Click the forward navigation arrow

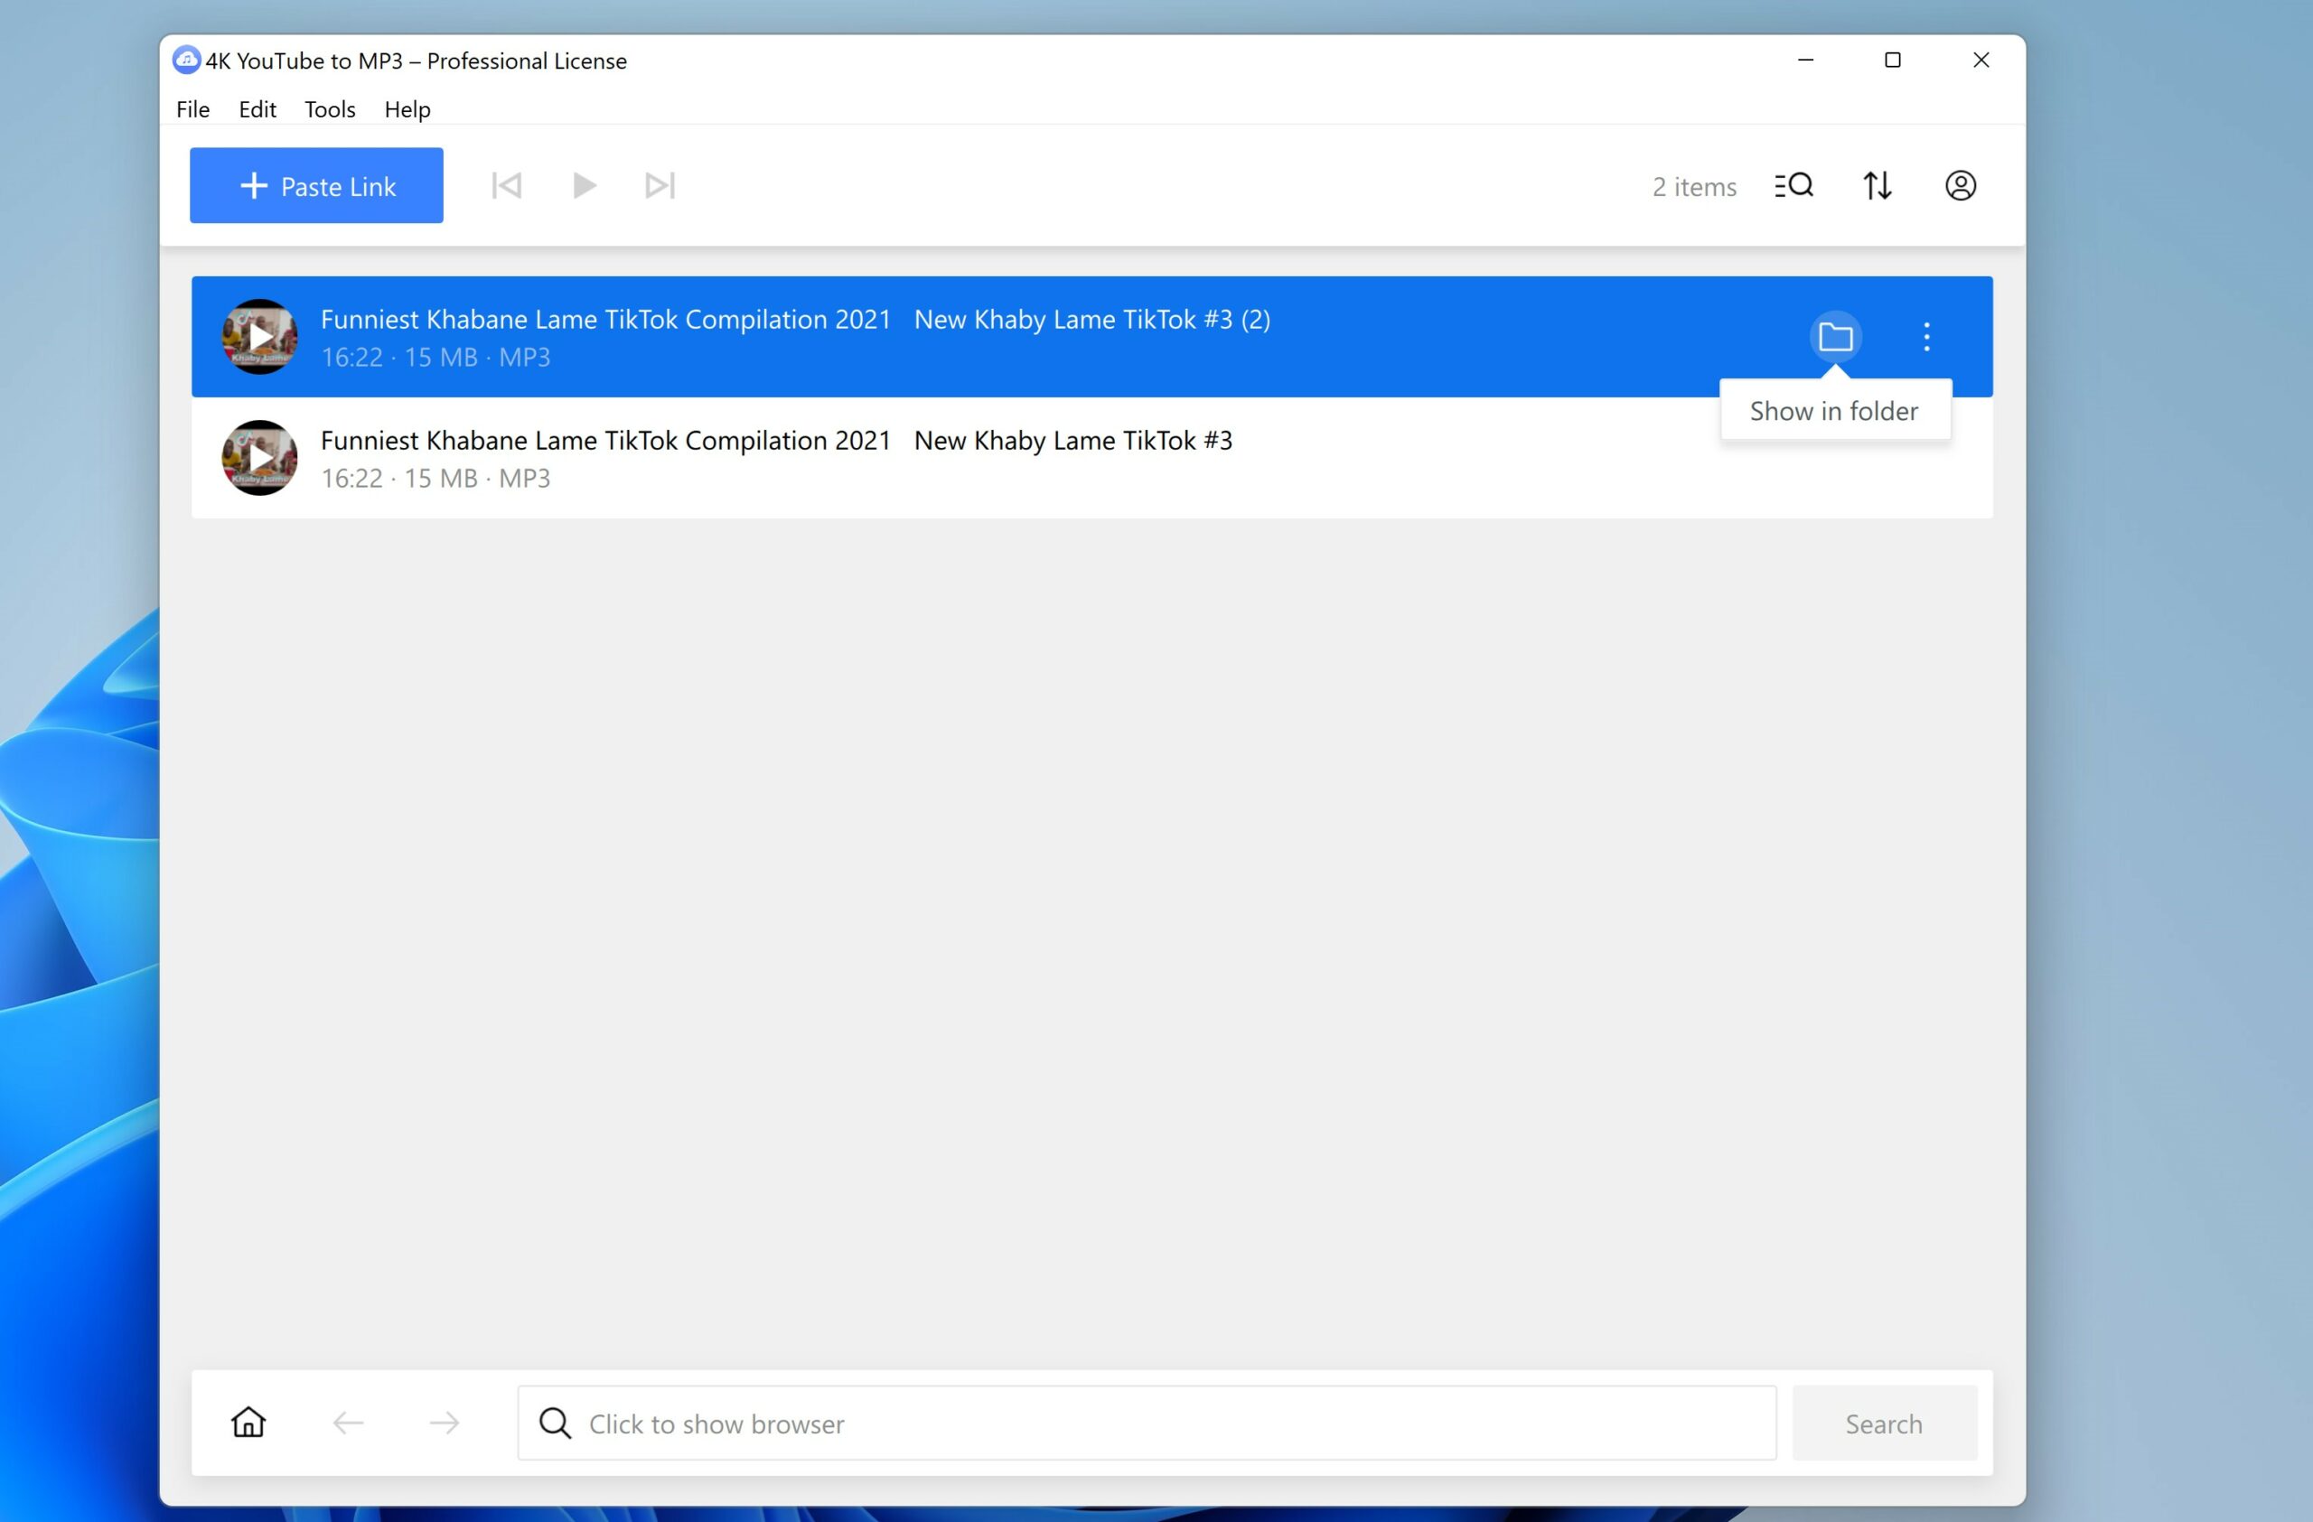(445, 1424)
